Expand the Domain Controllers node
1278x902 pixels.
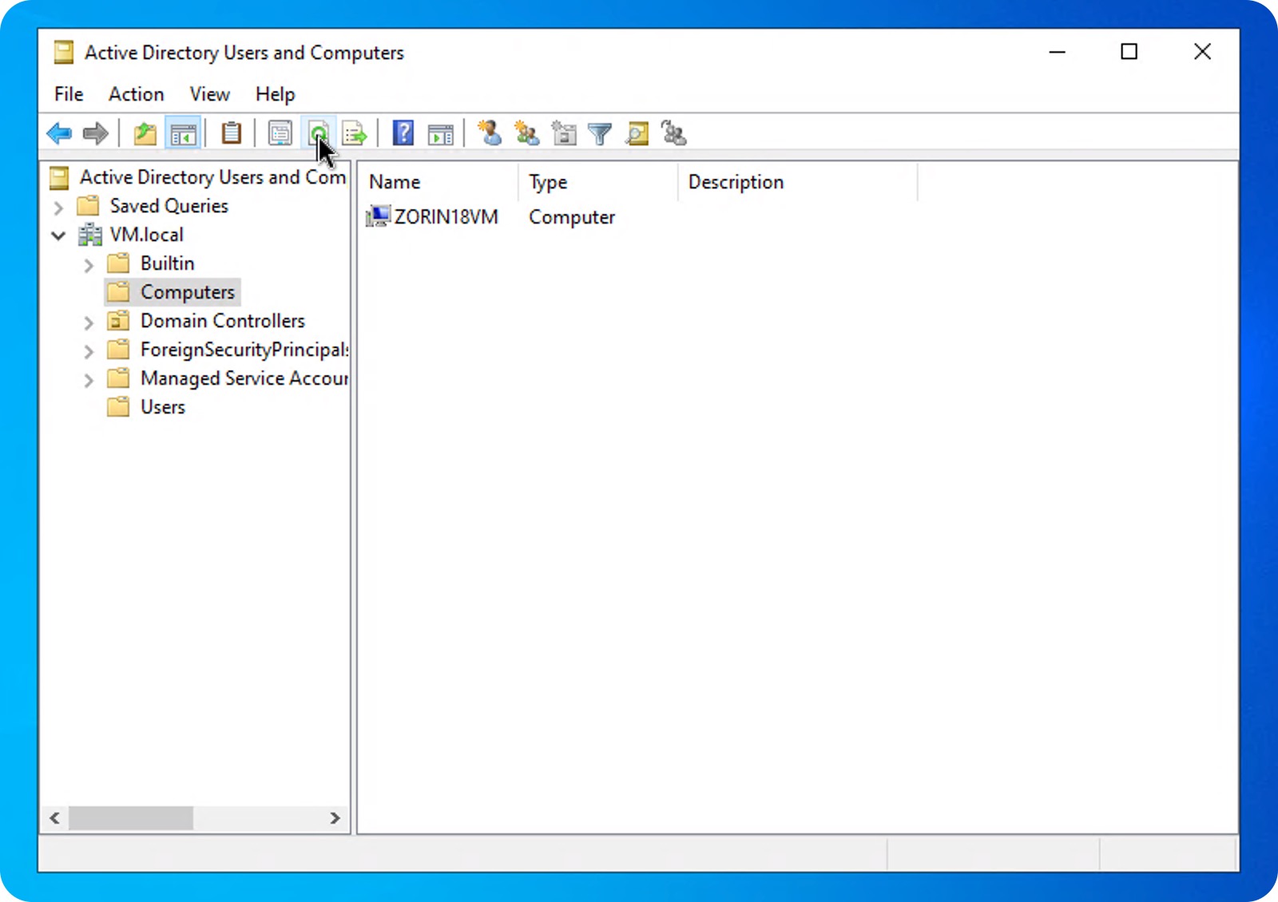pyautogui.click(x=89, y=322)
